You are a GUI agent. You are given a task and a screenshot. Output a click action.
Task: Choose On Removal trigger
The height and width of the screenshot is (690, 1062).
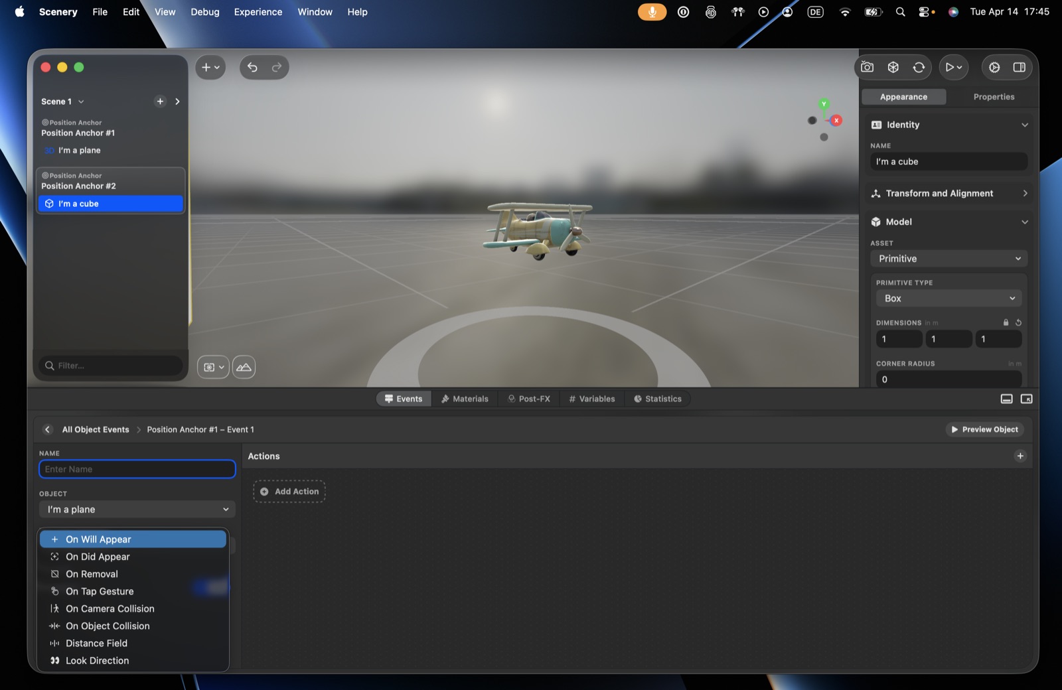pos(133,574)
